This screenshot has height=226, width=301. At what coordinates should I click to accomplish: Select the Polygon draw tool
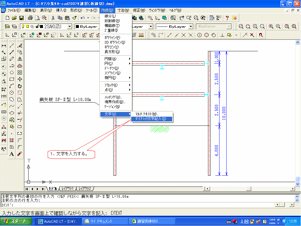click(12, 72)
